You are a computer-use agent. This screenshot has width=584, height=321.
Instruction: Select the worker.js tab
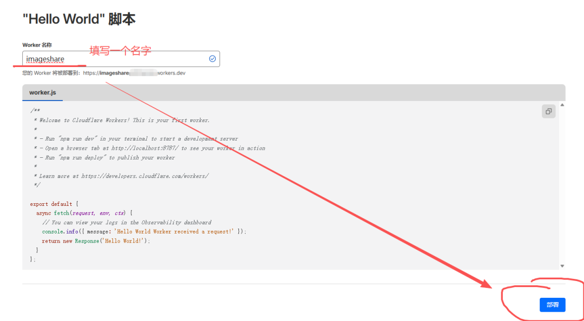click(x=43, y=92)
